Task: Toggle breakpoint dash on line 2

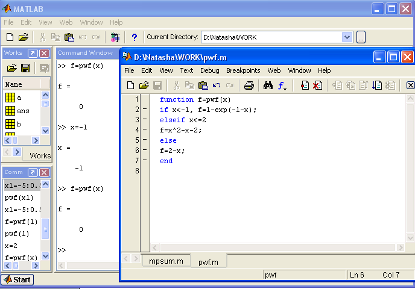Action: click(145, 109)
